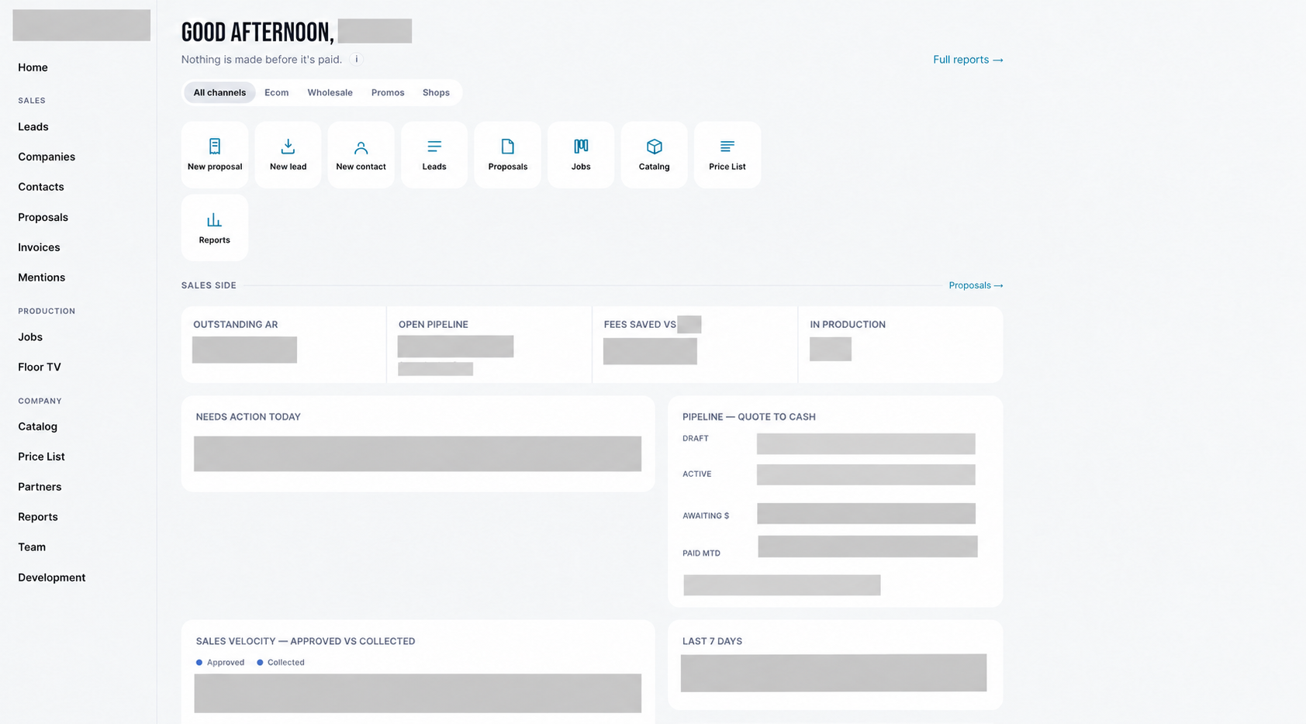
Task: Click the Sales Velocity chart heading
Action: [306, 642]
